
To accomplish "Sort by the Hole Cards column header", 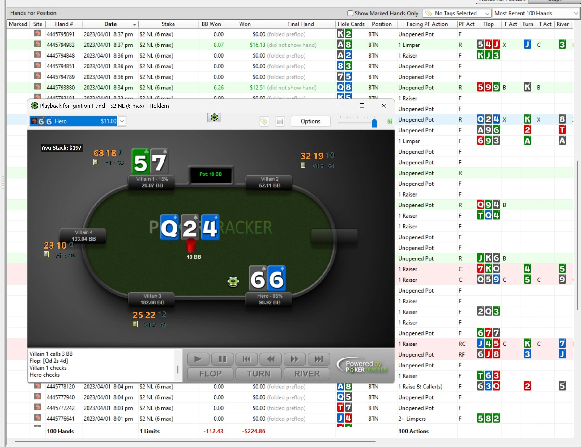I will pyautogui.click(x=351, y=24).
